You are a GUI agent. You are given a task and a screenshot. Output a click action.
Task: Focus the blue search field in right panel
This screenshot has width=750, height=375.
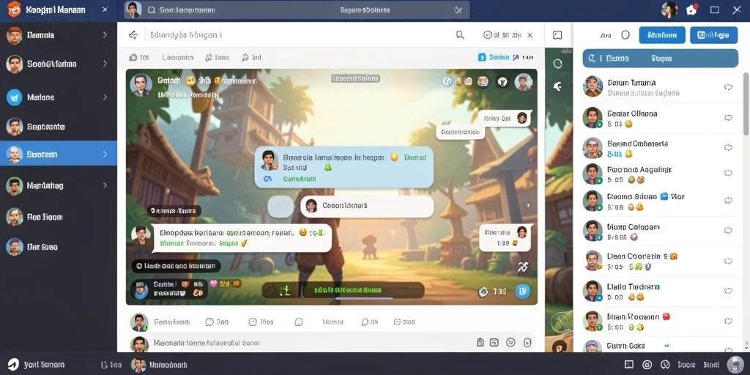(660, 59)
